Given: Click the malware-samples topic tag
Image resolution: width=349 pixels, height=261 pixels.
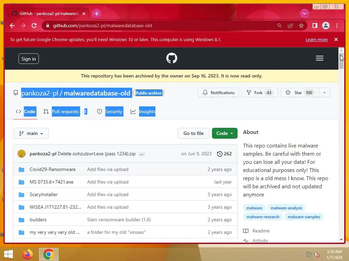Looking at the screenshot, I should point(304,217).
